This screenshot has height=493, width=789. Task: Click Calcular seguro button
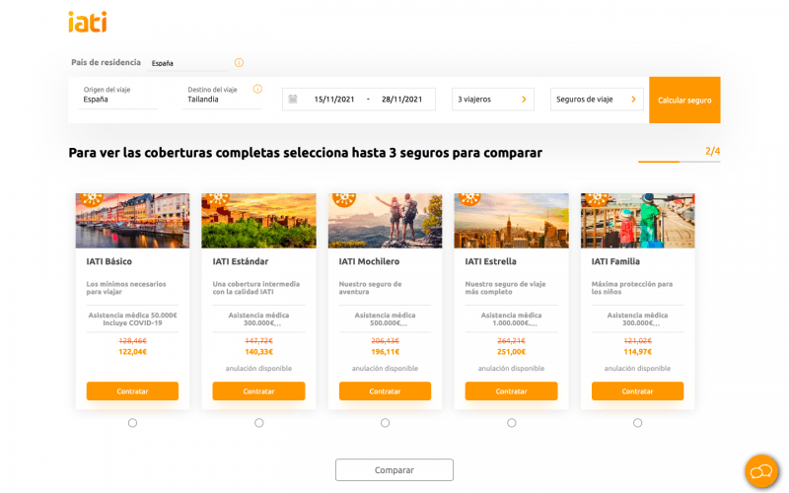click(684, 101)
